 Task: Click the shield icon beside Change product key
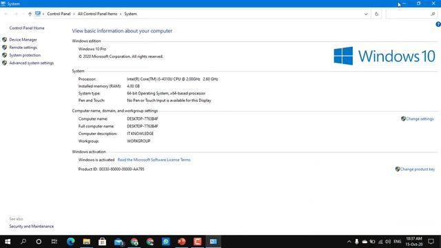[x=398, y=169]
